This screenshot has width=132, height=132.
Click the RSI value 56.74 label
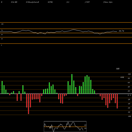[121, 31]
